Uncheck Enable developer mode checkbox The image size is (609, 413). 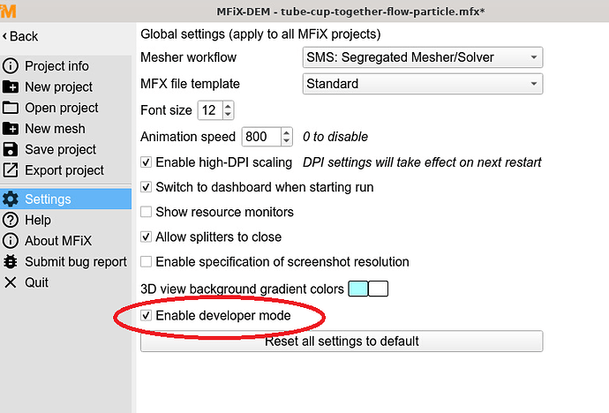pyautogui.click(x=146, y=315)
